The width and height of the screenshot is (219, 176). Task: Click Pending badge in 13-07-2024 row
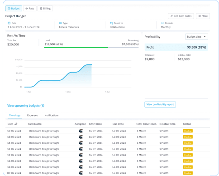click(188, 149)
